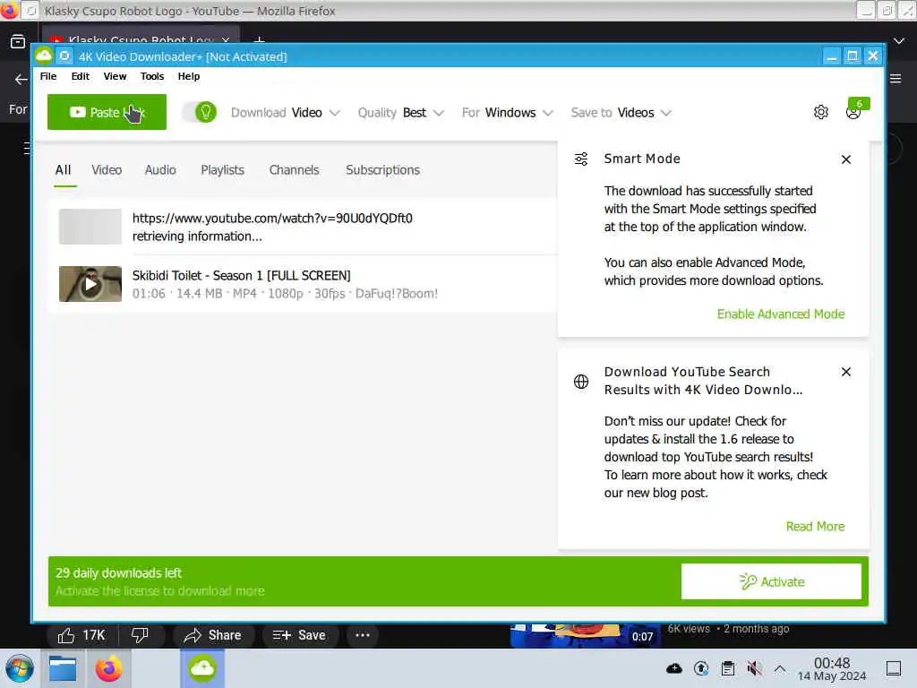Click the pin icon in downloader title bar
The image size is (917, 688).
click(x=64, y=56)
